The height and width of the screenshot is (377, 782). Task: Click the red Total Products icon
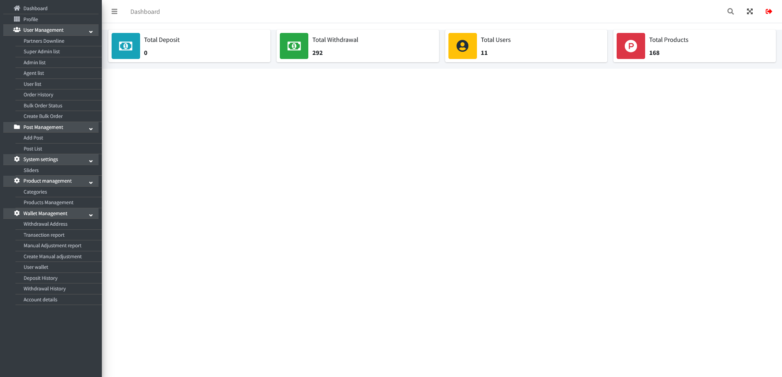pyautogui.click(x=631, y=46)
